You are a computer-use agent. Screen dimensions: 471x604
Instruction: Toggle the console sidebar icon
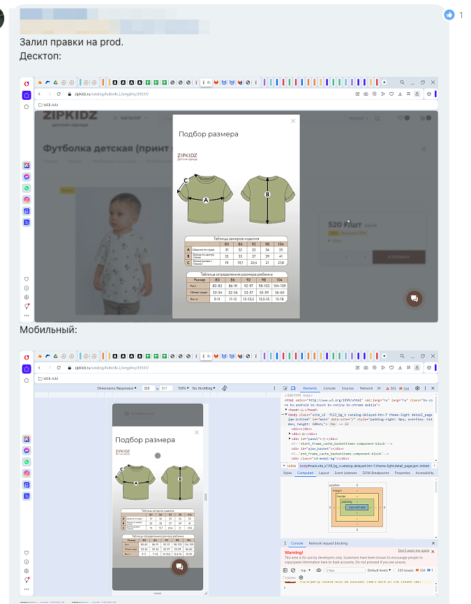(285, 570)
